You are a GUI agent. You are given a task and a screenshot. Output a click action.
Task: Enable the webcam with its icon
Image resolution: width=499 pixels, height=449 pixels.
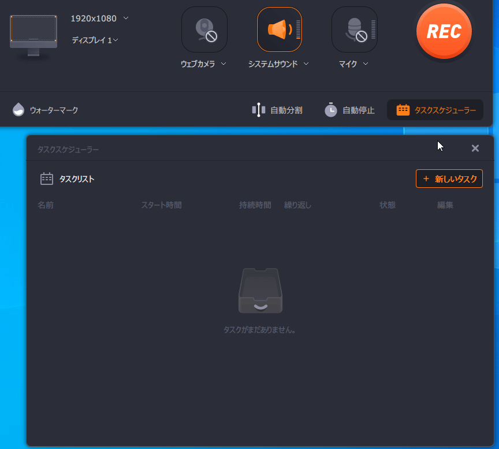204,29
